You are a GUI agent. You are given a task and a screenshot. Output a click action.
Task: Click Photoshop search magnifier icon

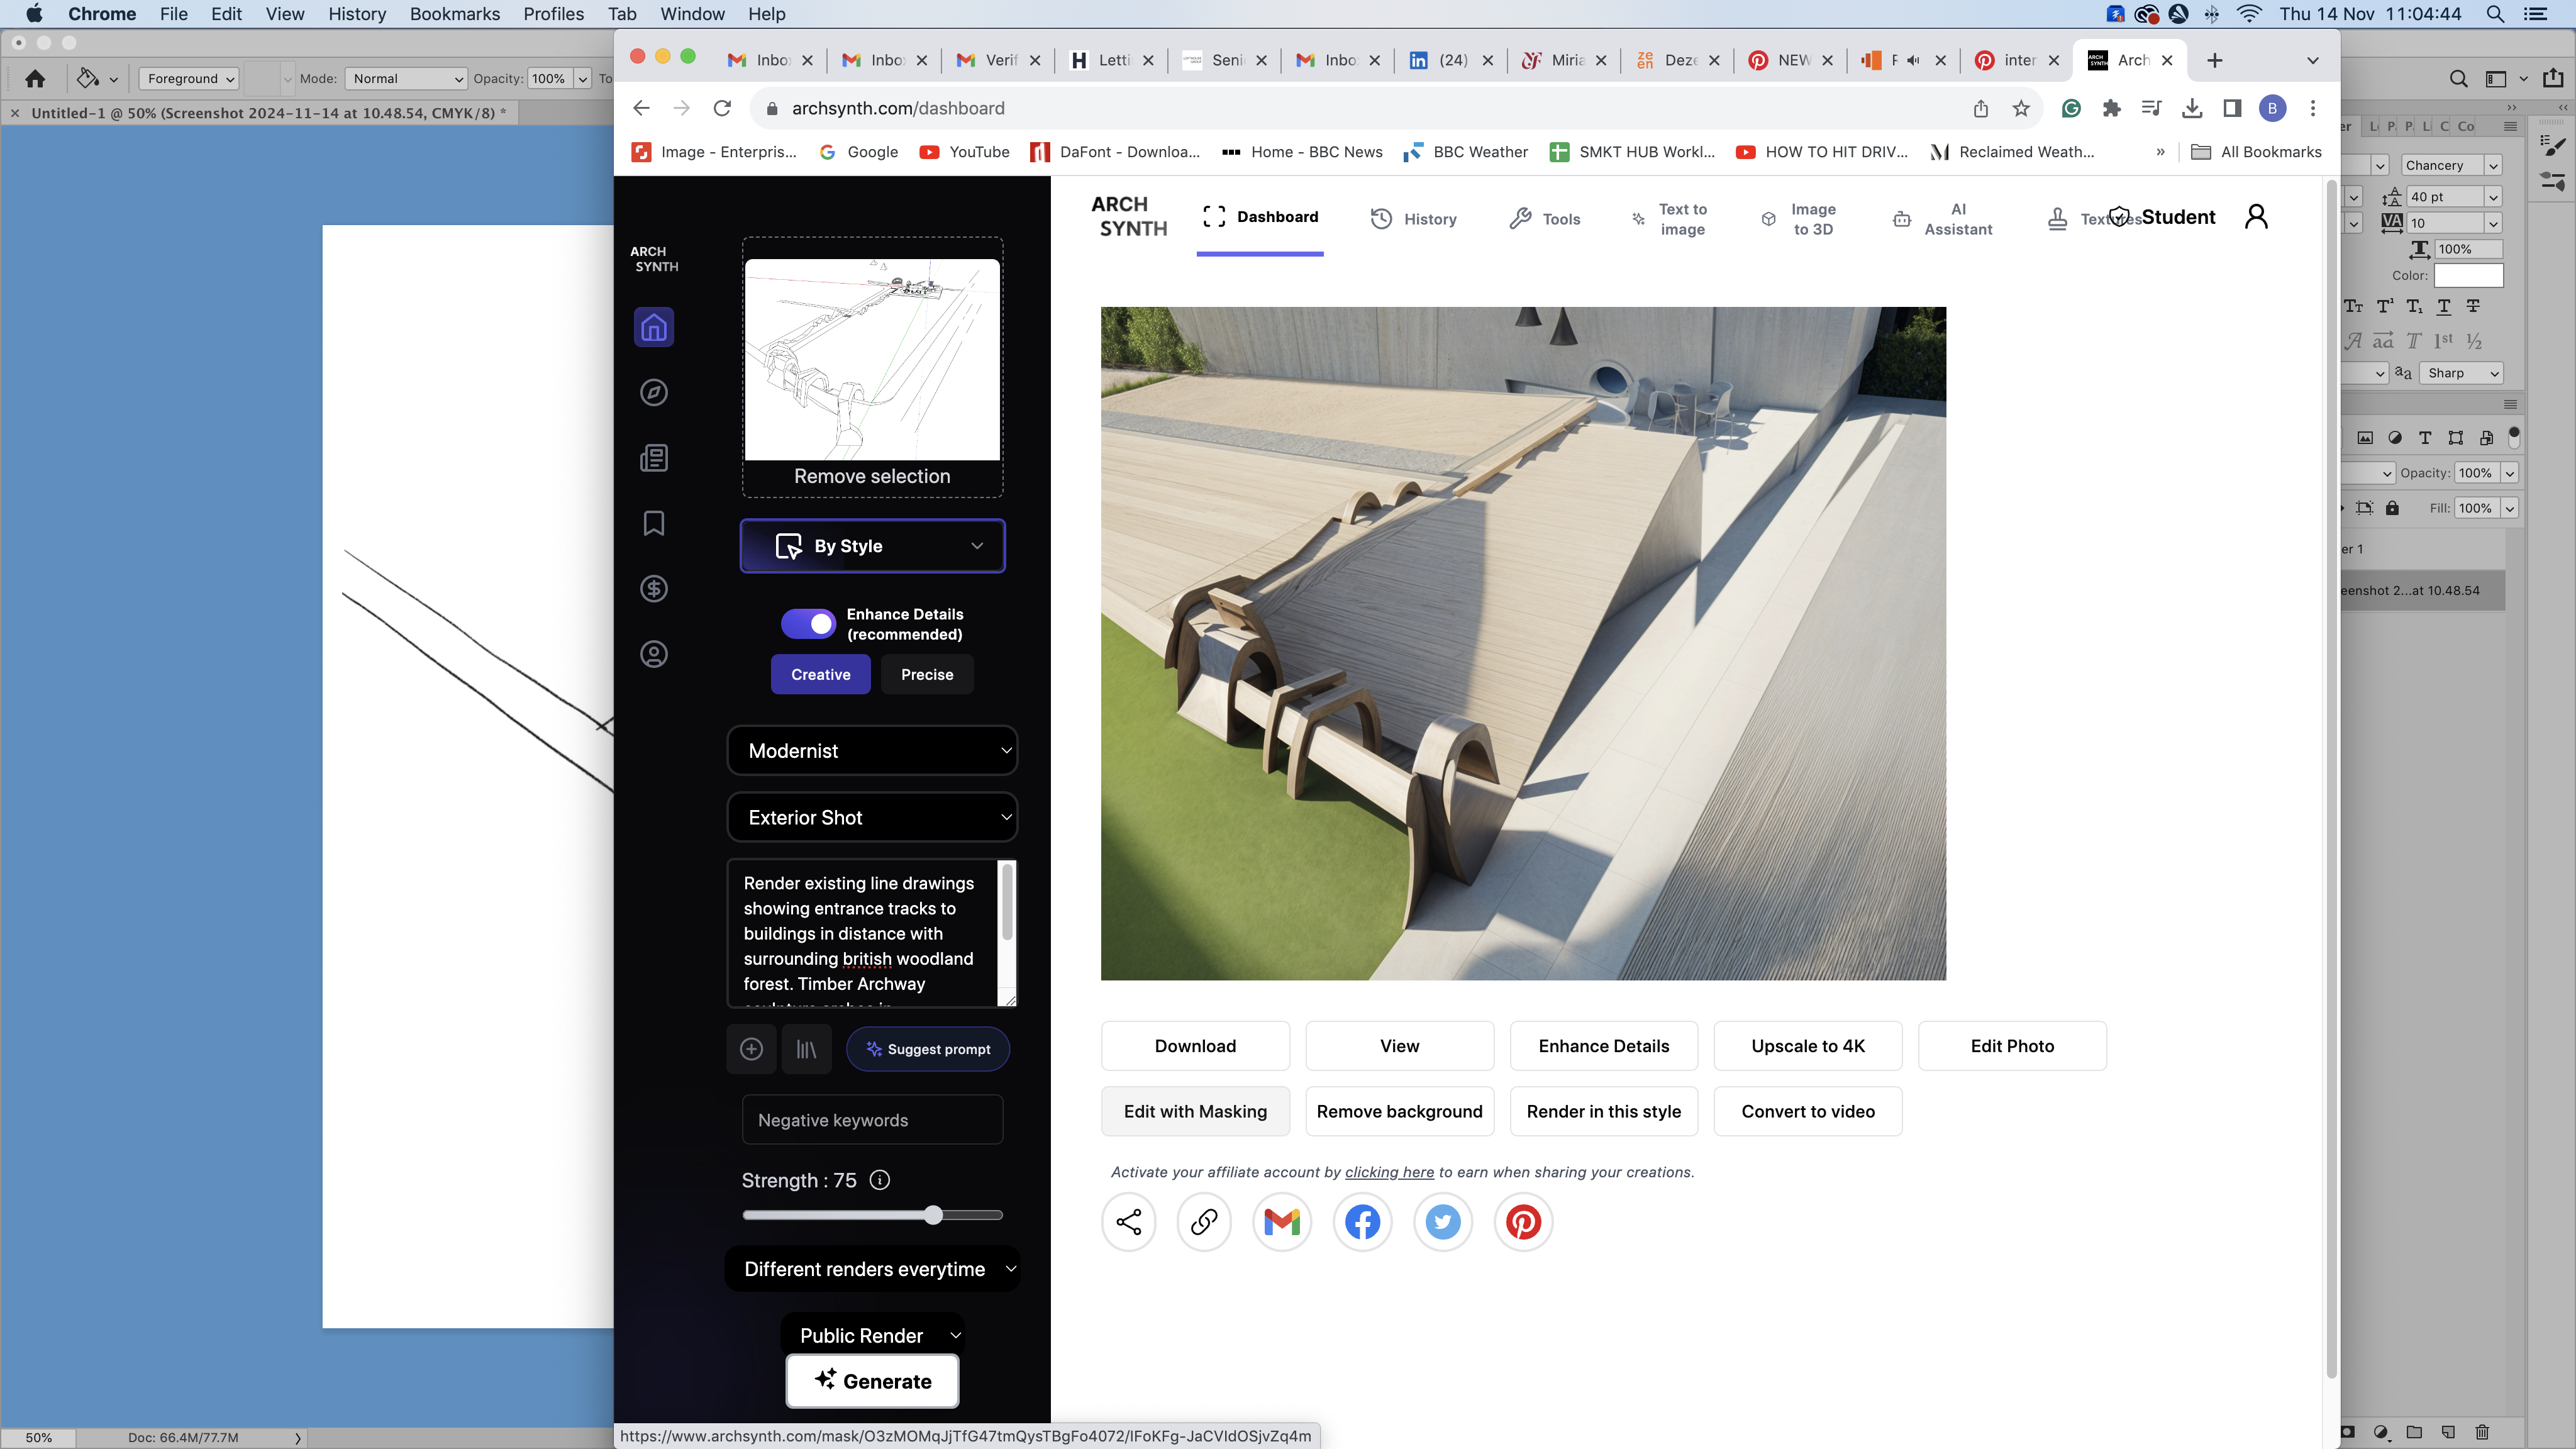pyautogui.click(x=2458, y=78)
